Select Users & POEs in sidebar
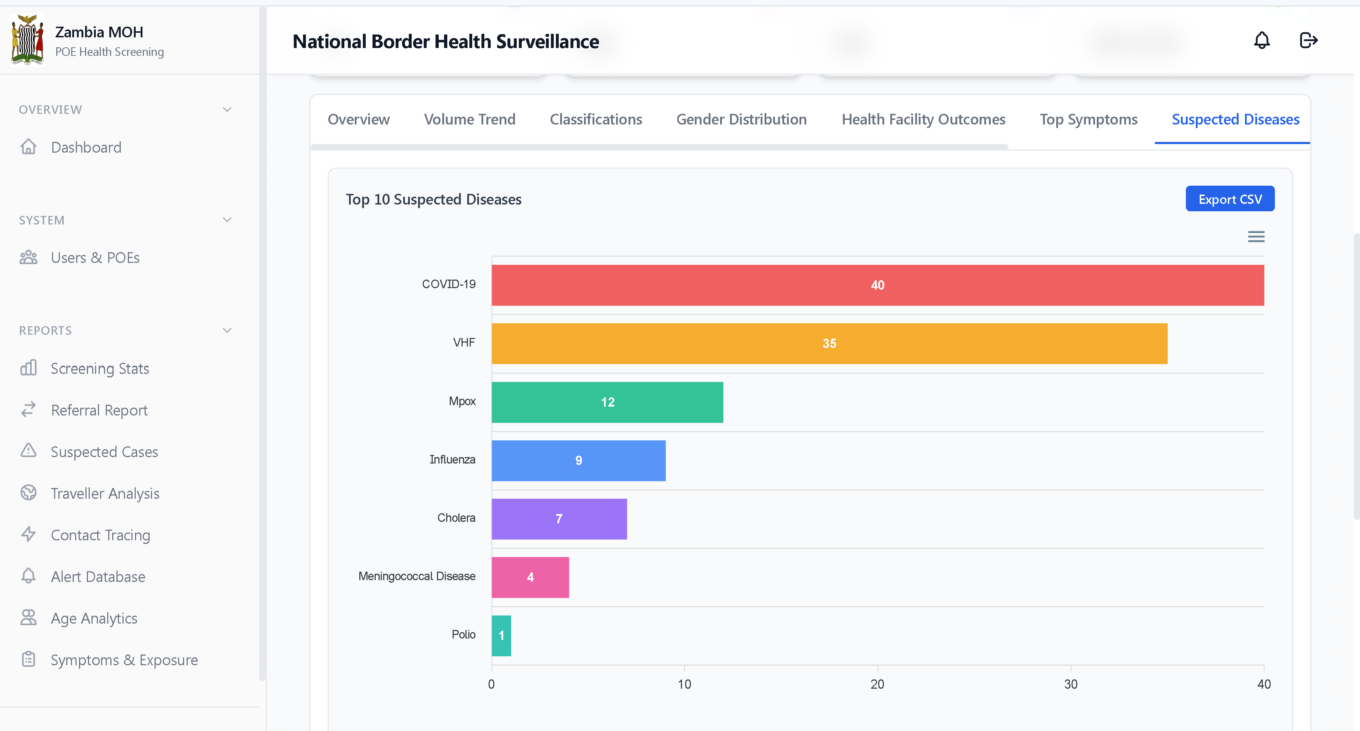1360x731 pixels. click(95, 258)
